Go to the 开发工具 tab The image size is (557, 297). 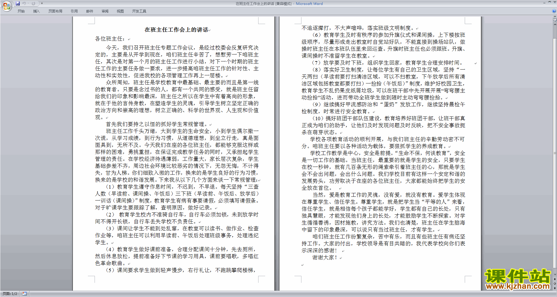(x=139, y=11)
